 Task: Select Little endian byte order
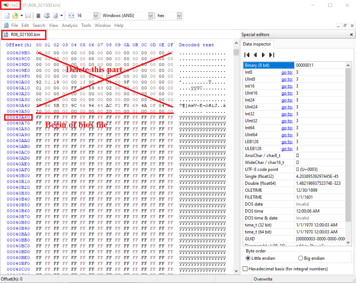coord(248,258)
